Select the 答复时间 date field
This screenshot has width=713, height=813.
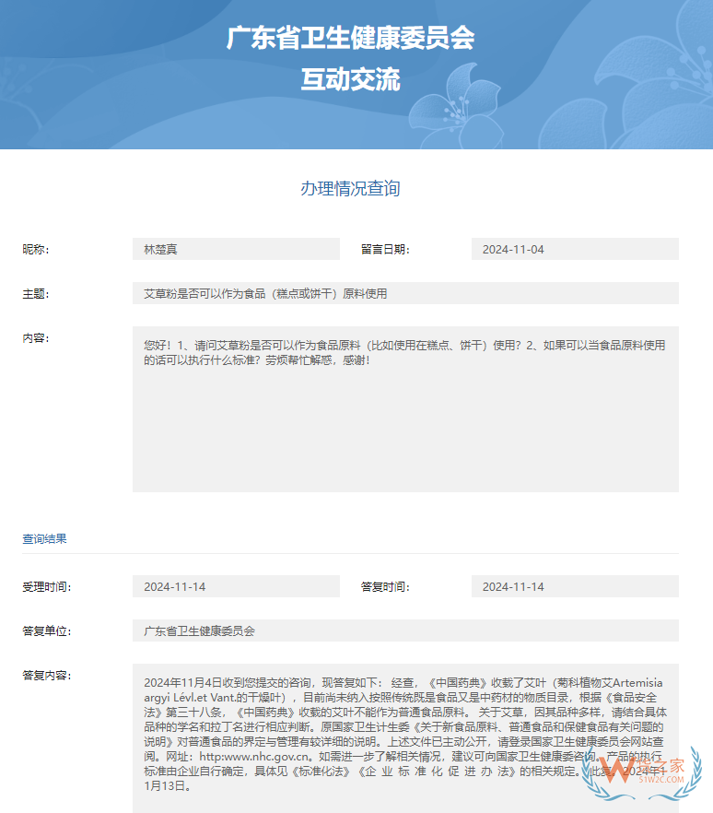click(x=574, y=586)
